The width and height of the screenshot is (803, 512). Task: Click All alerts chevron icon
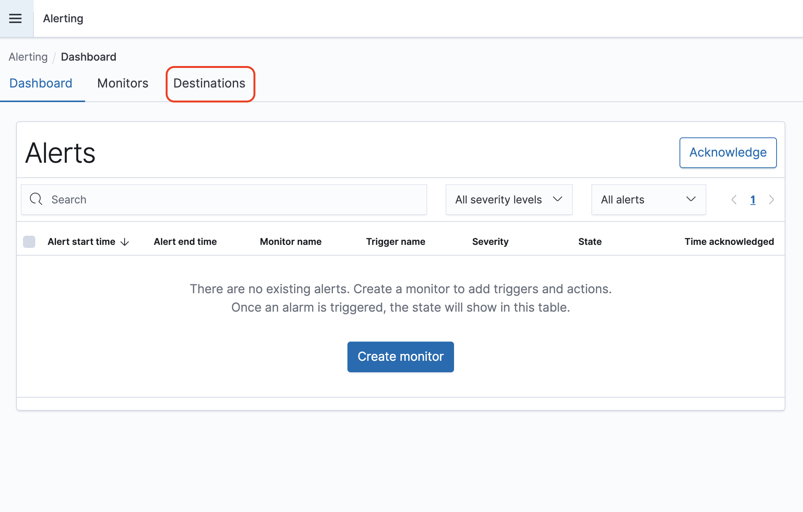pos(691,199)
